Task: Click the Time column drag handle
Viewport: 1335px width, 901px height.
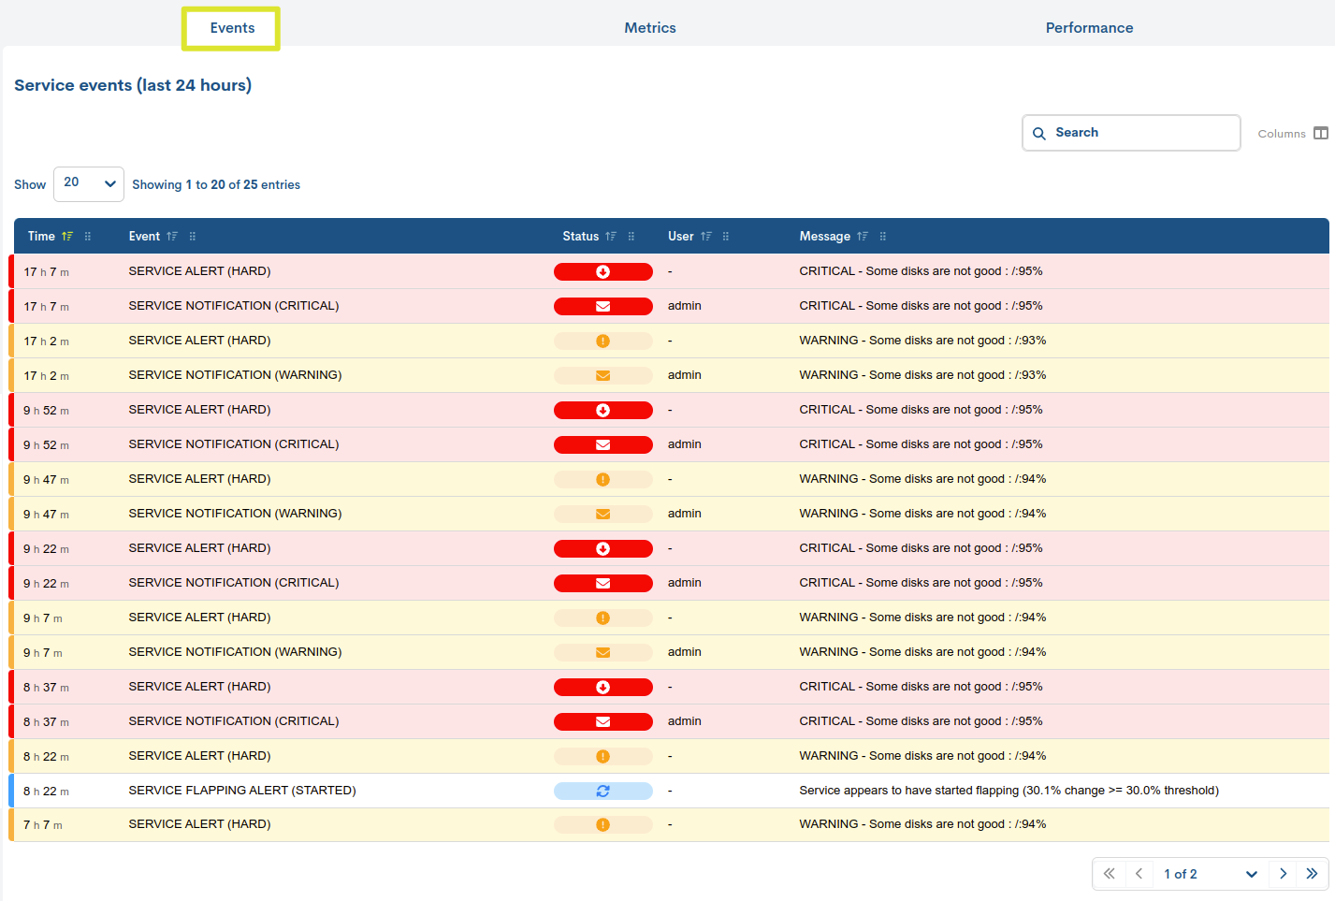Action: click(x=88, y=237)
